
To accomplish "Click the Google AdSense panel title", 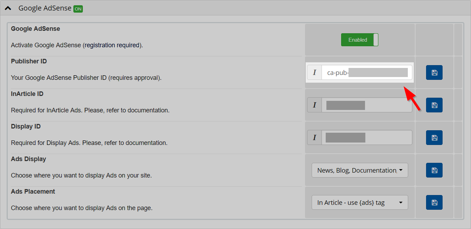I will tap(45, 8).
